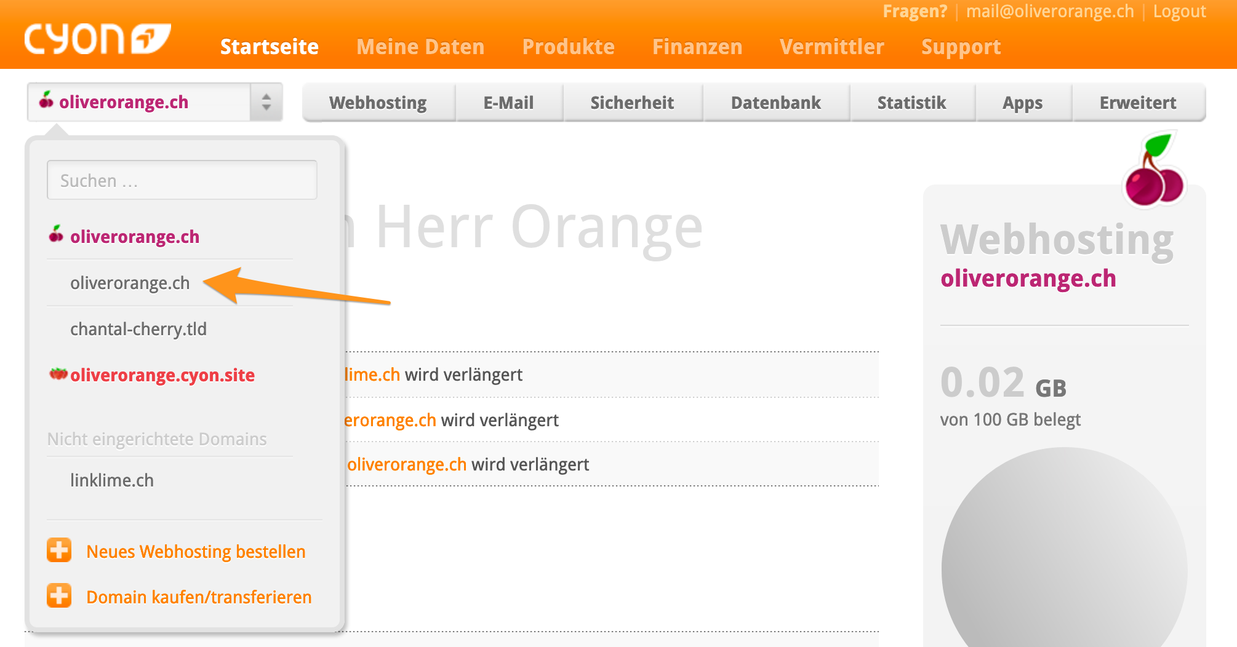
Task: Click the Logout link
Action: (x=1180, y=12)
